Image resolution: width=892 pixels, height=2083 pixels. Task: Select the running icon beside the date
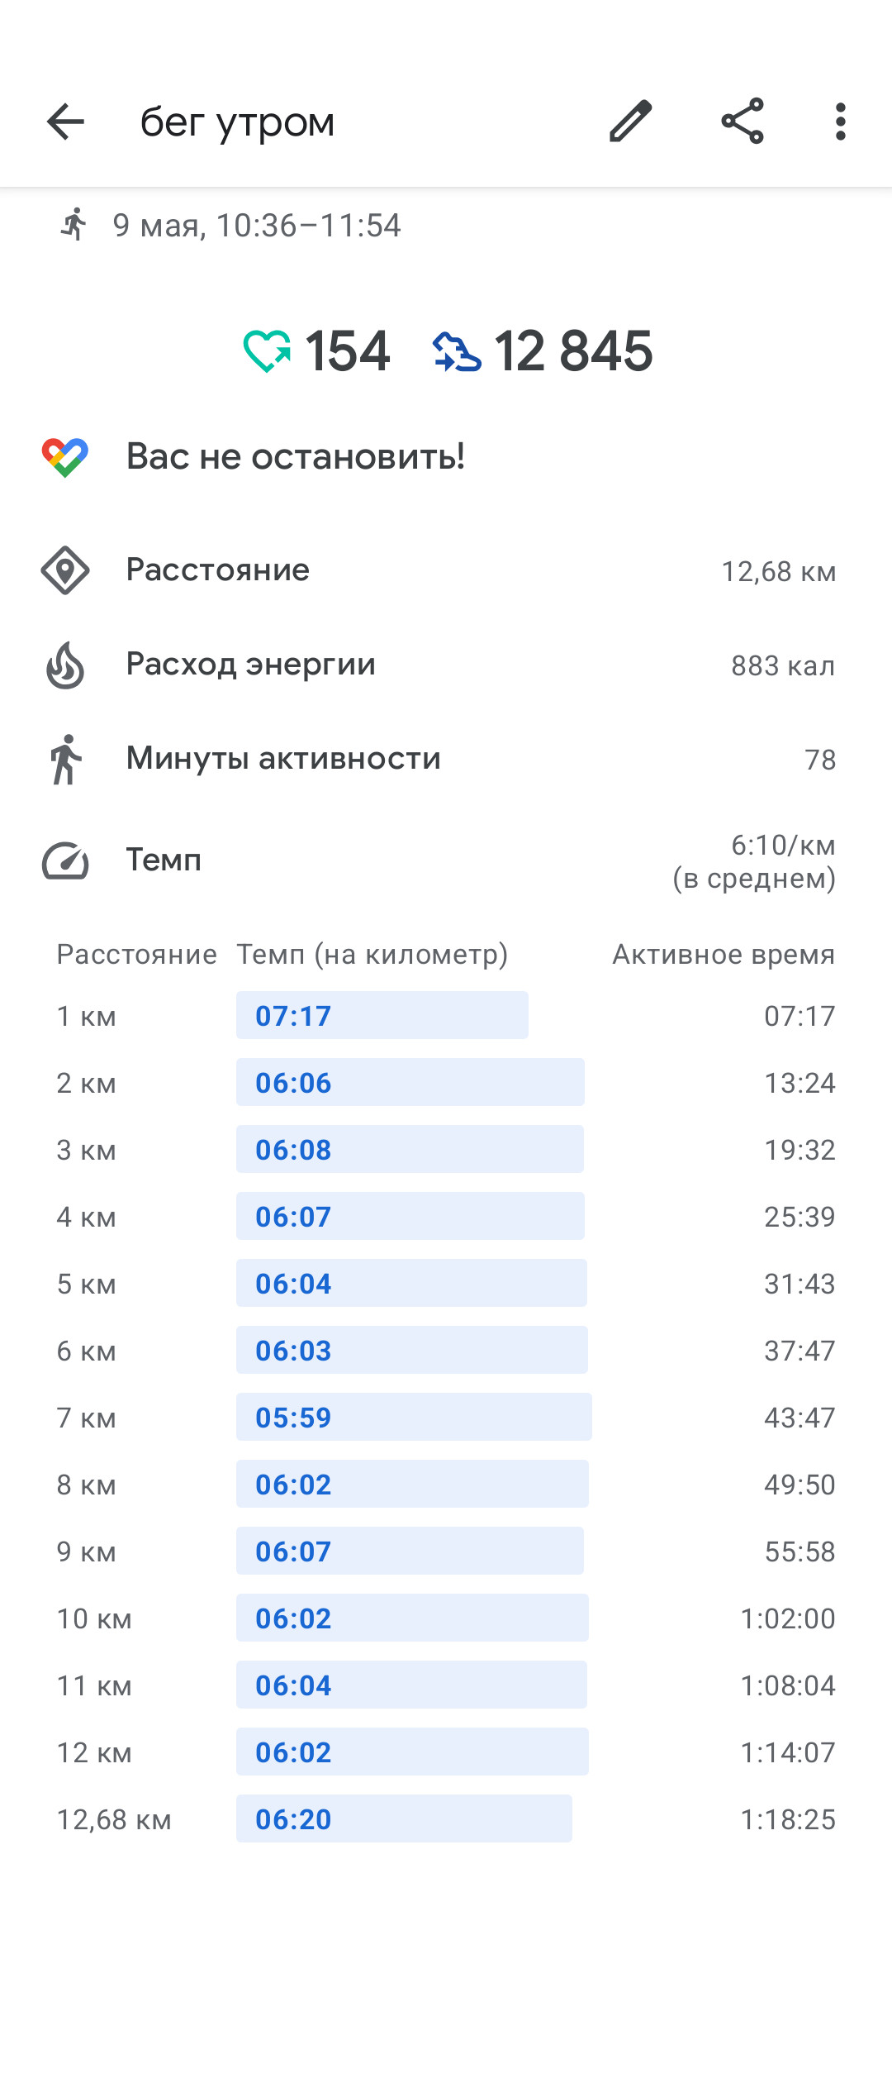coord(74,225)
